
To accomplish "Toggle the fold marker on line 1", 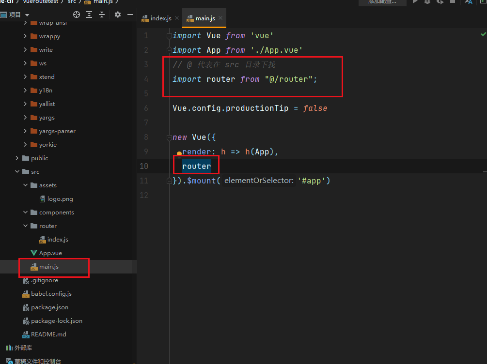I will pyautogui.click(x=169, y=36).
